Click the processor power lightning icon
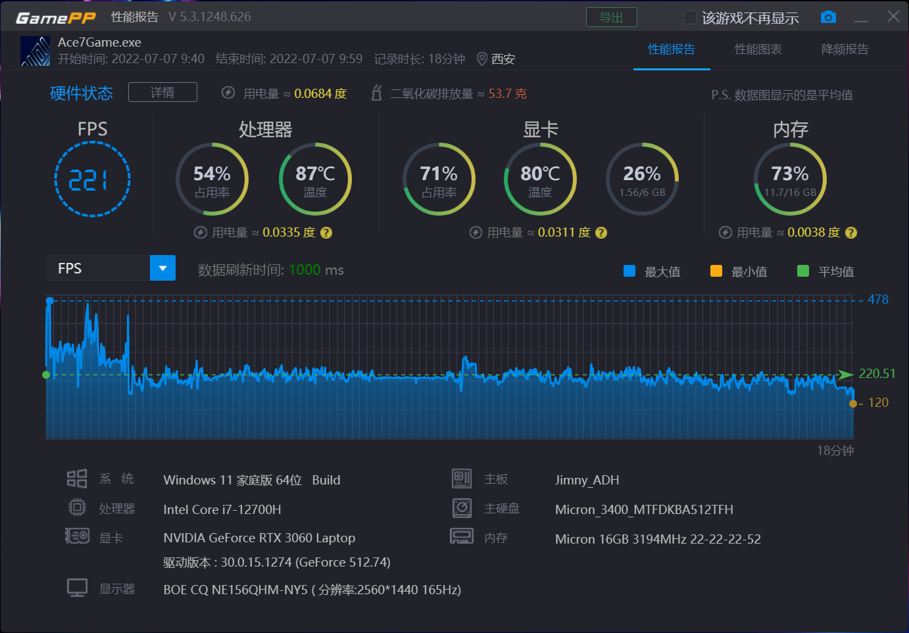 pyautogui.click(x=201, y=233)
